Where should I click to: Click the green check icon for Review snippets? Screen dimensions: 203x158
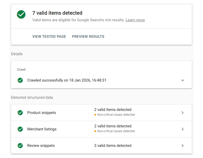20,146
